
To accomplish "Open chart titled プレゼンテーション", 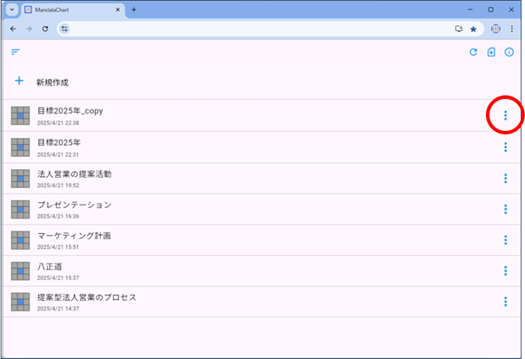I will (75, 205).
